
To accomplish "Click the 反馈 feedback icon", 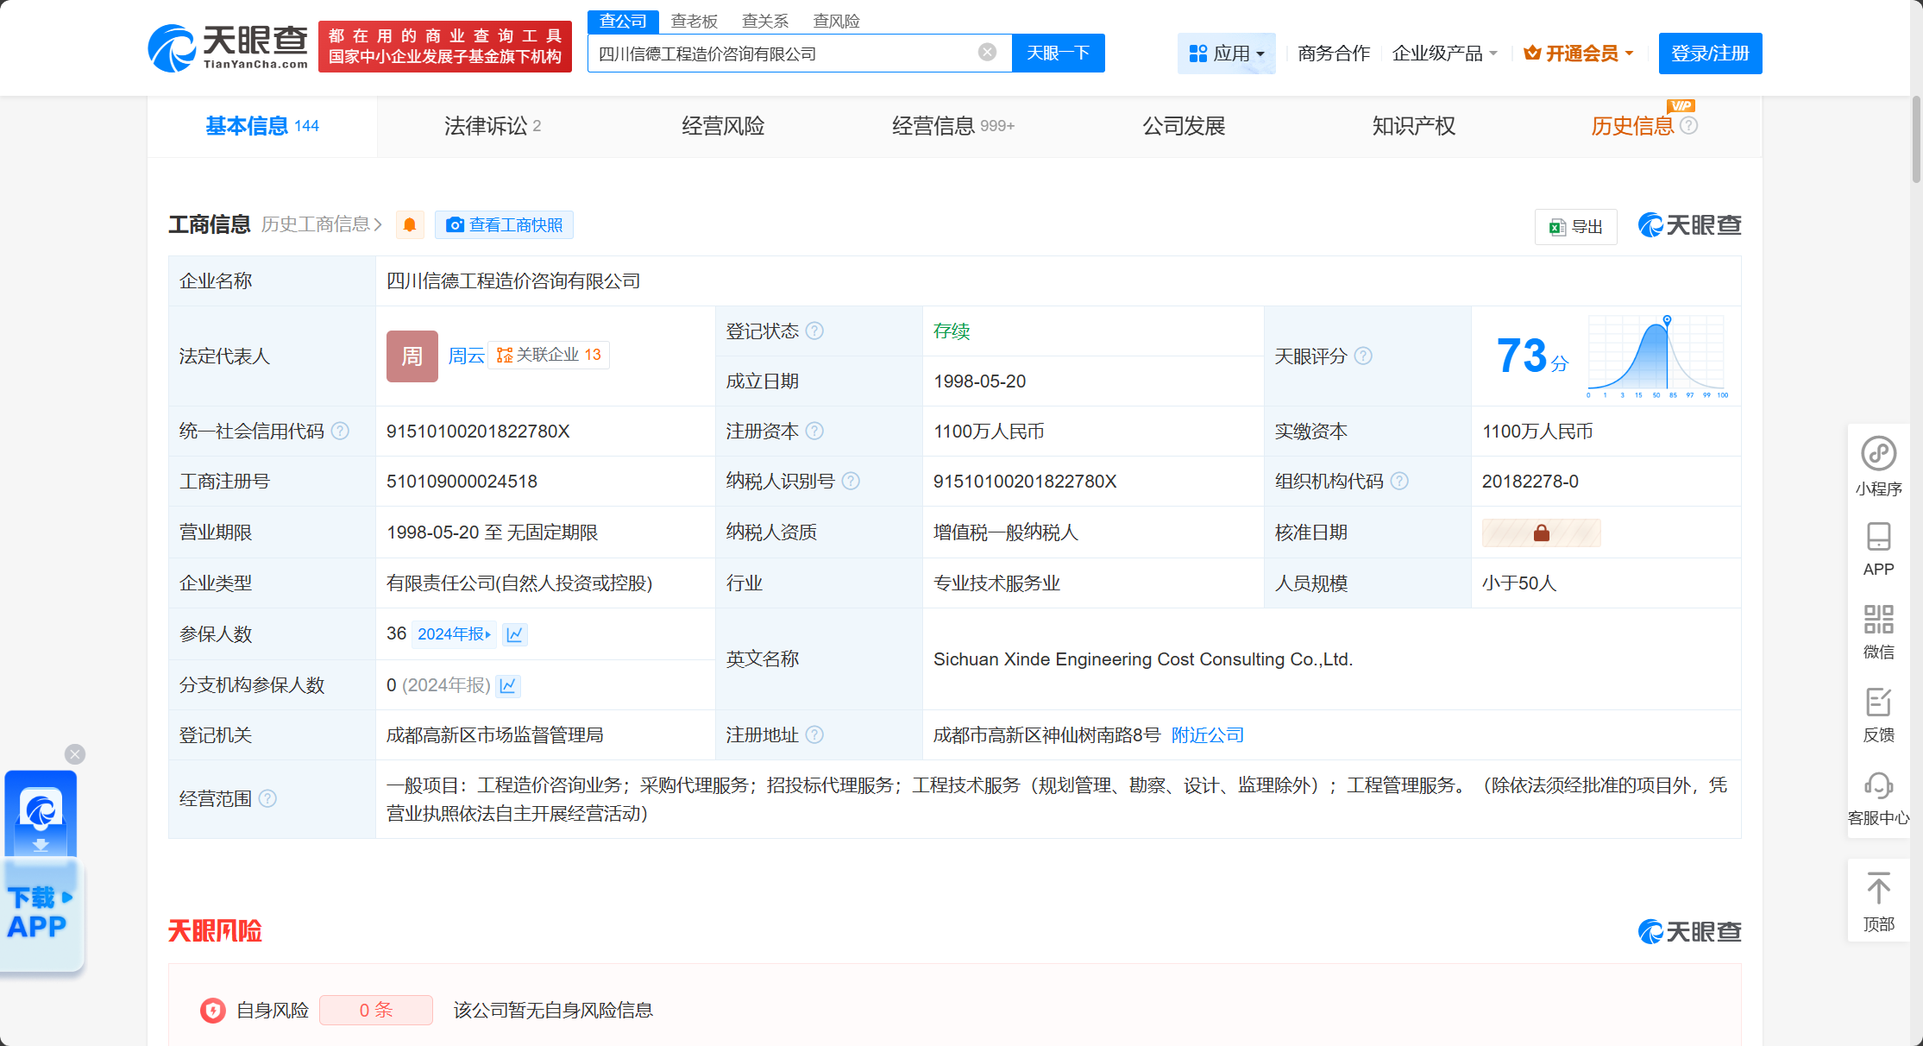I will tap(1878, 703).
